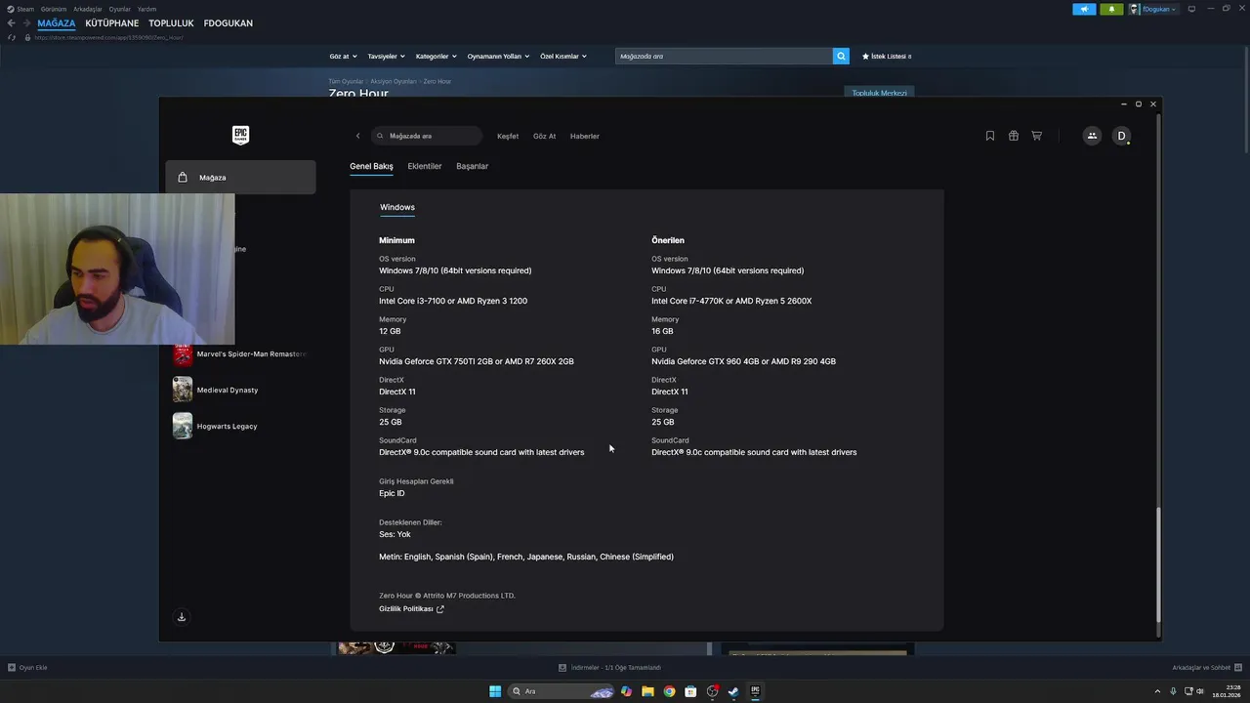Open the wishlist bookmark icon in Epic launcher
This screenshot has height=703, width=1250.
tap(990, 136)
